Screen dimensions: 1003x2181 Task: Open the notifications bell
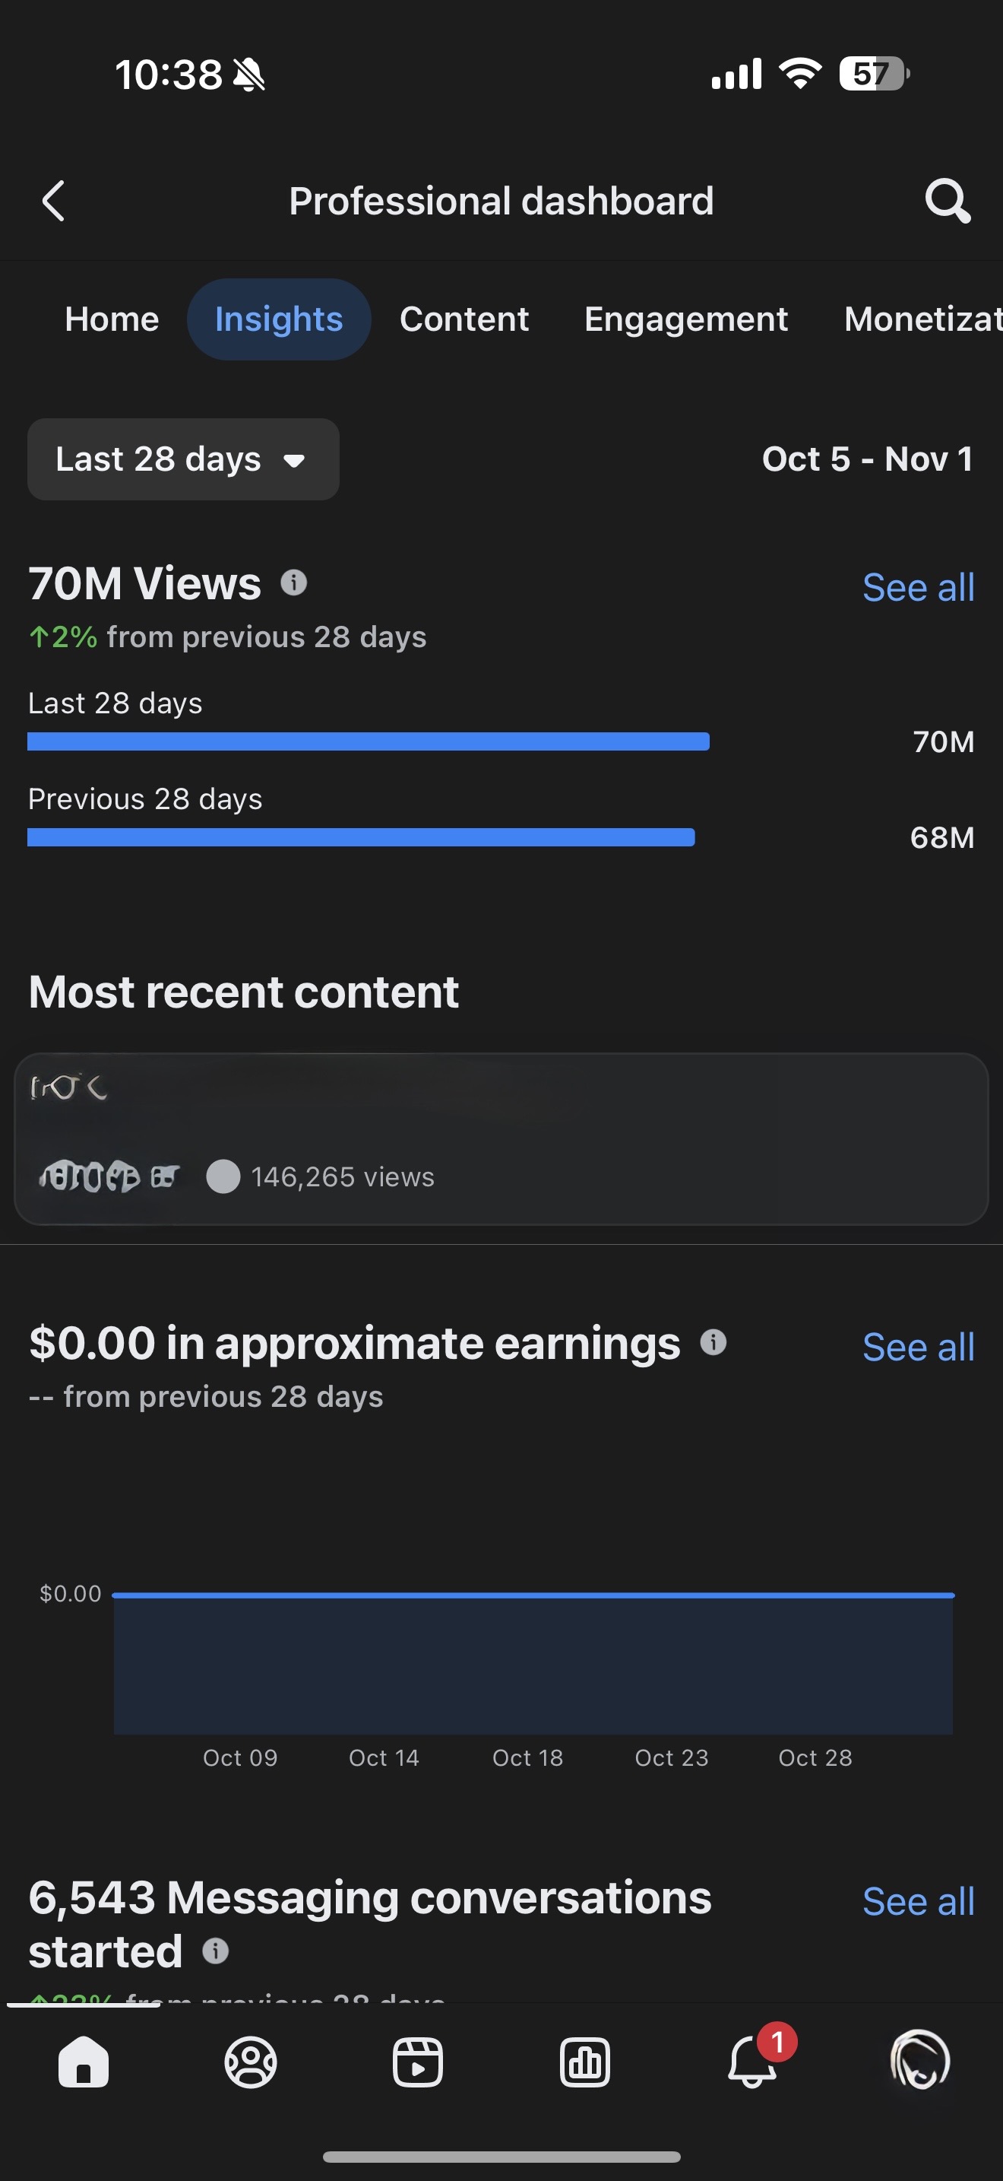tap(751, 2062)
